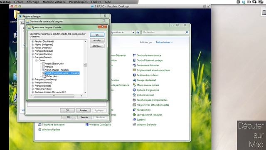Open Centre de maintenance icon

click(x=134, y=55)
